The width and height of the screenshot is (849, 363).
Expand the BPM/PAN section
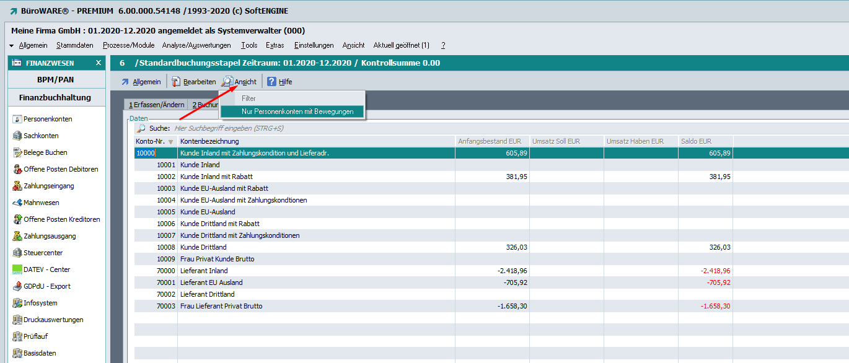56,80
